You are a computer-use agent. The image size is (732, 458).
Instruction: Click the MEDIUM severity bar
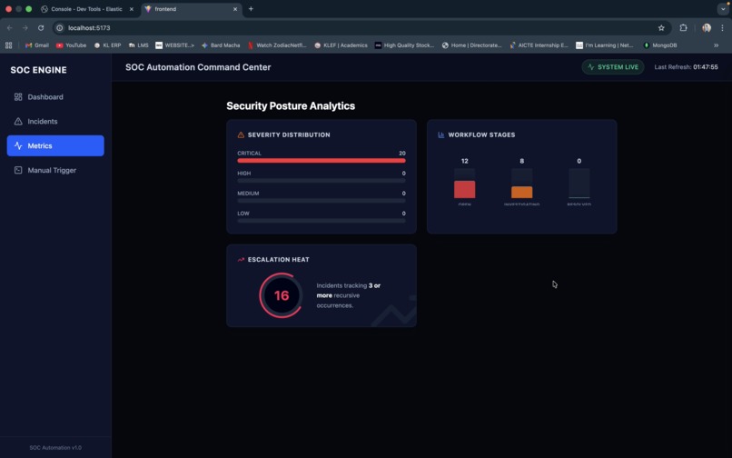pos(321,201)
